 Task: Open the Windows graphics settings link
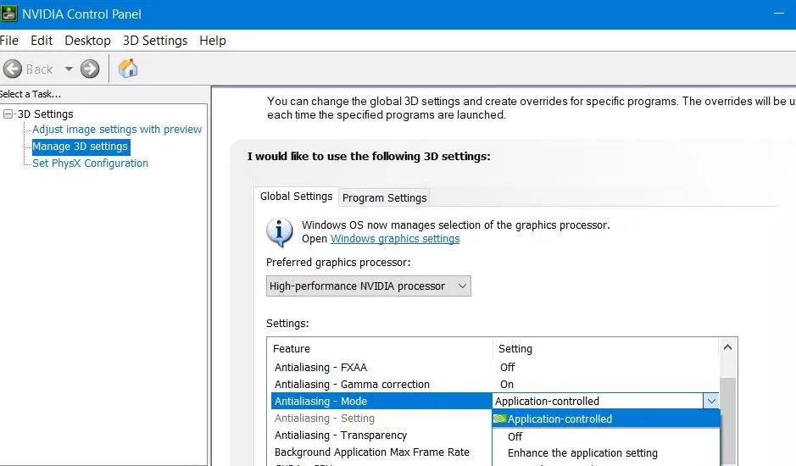tap(395, 239)
